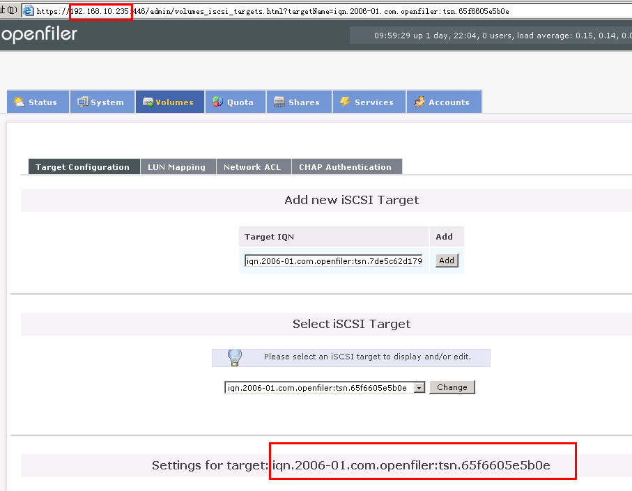
Task: Open the Accounts tab label
Action: [x=449, y=102]
